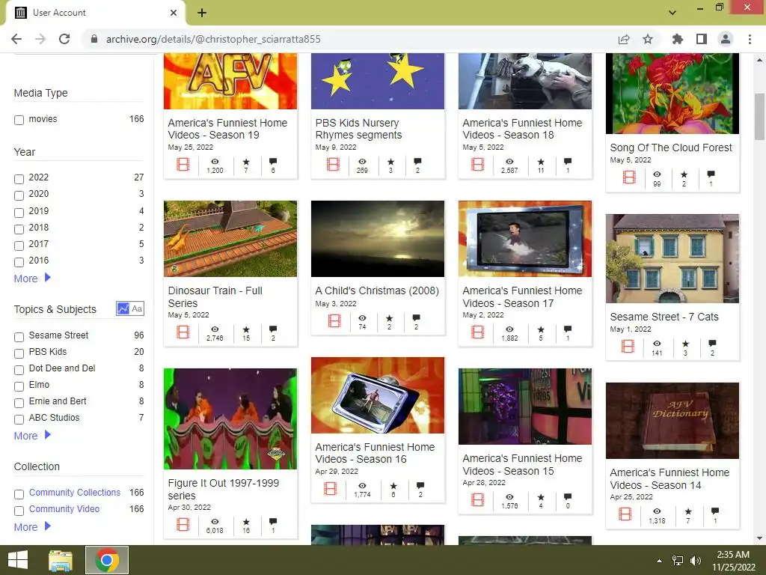
Task: Open the Community Collections link
Action: [x=75, y=493]
